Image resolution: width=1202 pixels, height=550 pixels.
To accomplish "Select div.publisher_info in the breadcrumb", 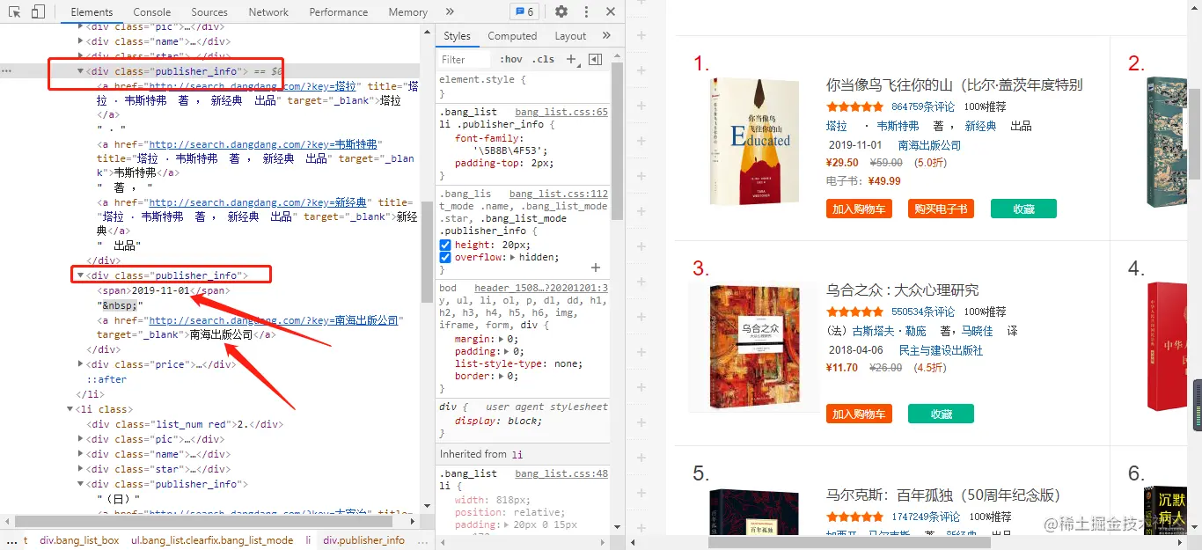I will coord(363,540).
